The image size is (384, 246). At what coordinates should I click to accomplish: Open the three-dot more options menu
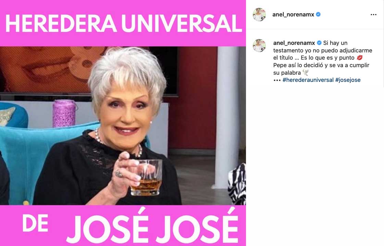coord(373,15)
